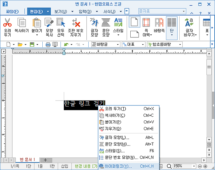This screenshot has height=170, width=215.
Task: Open the 함초롬바탕 font combo box
Action: coord(165,44)
